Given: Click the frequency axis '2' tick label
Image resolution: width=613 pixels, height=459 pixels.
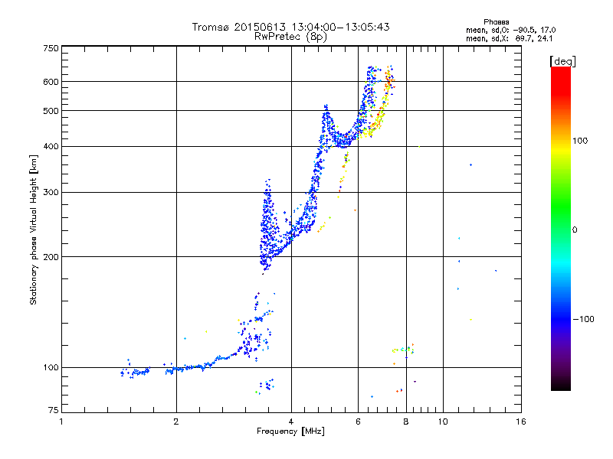Looking at the screenshot, I should click(176, 422).
